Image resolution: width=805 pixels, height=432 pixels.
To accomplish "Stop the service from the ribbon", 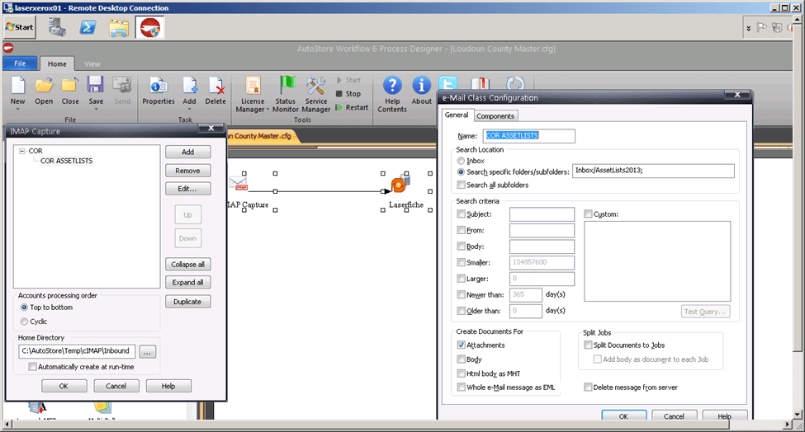I will 348,94.
